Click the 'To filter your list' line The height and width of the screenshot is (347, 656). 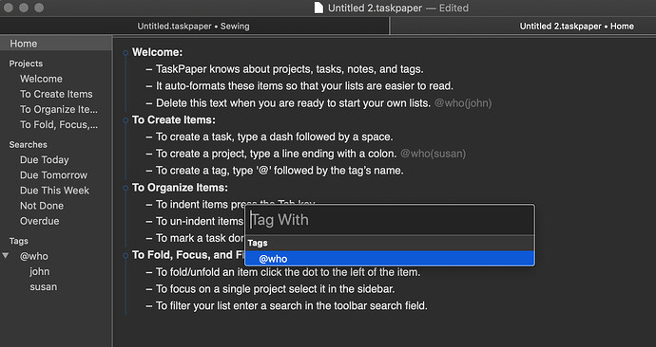pos(292,305)
